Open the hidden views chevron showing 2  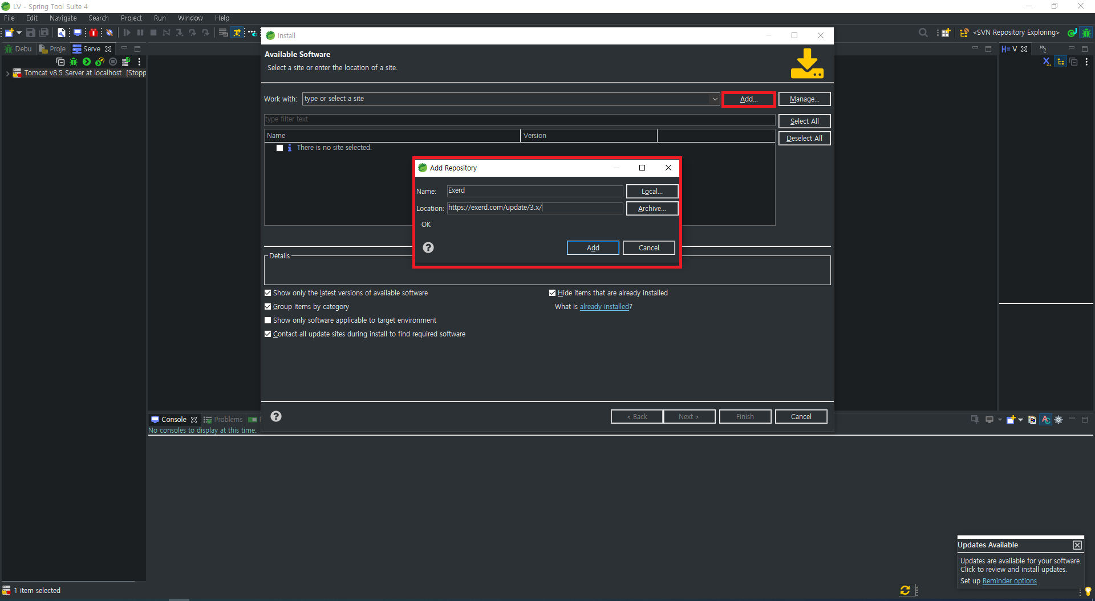(1043, 49)
